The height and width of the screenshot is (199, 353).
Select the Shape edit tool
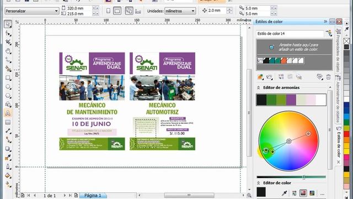point(8,33)
